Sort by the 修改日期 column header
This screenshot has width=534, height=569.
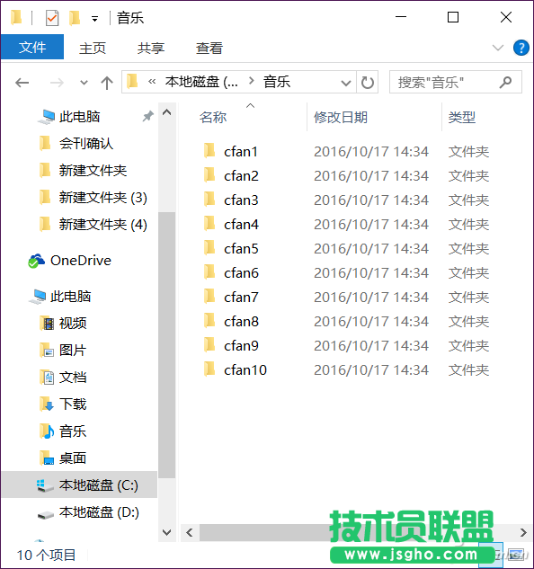pos(341,118)
